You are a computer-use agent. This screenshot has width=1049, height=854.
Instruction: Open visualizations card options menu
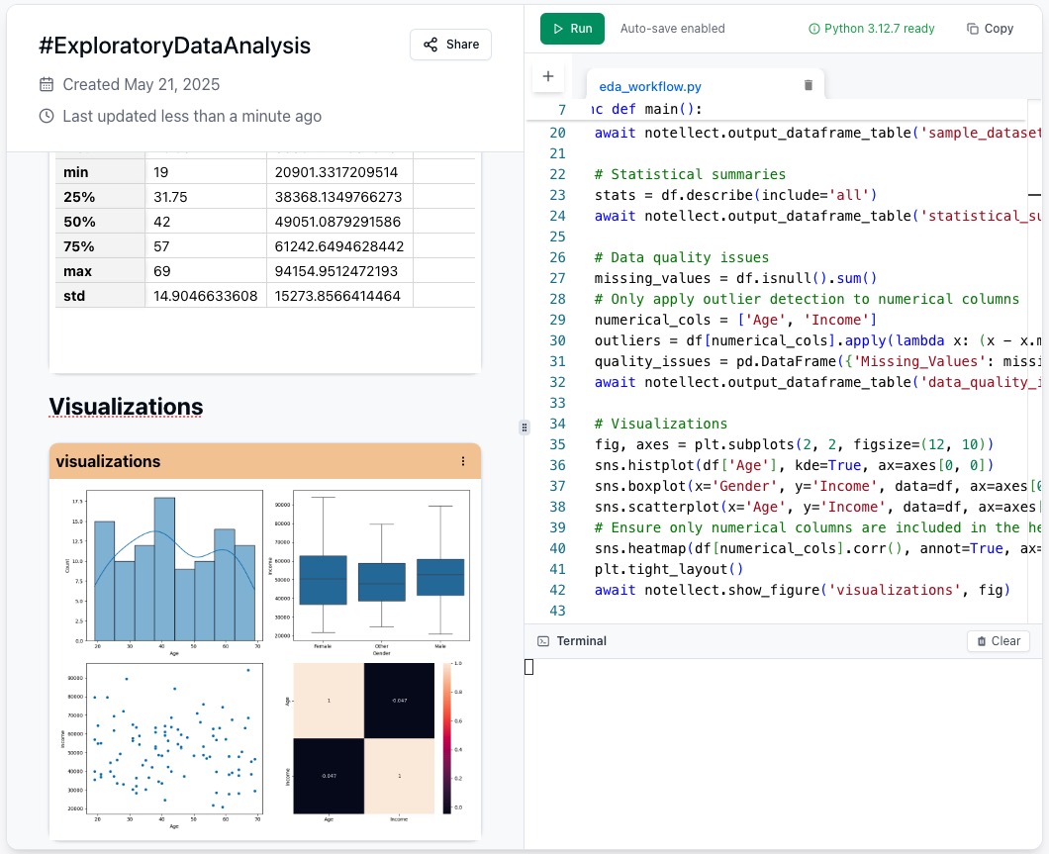pyautogui.click(x=463, y=461)
